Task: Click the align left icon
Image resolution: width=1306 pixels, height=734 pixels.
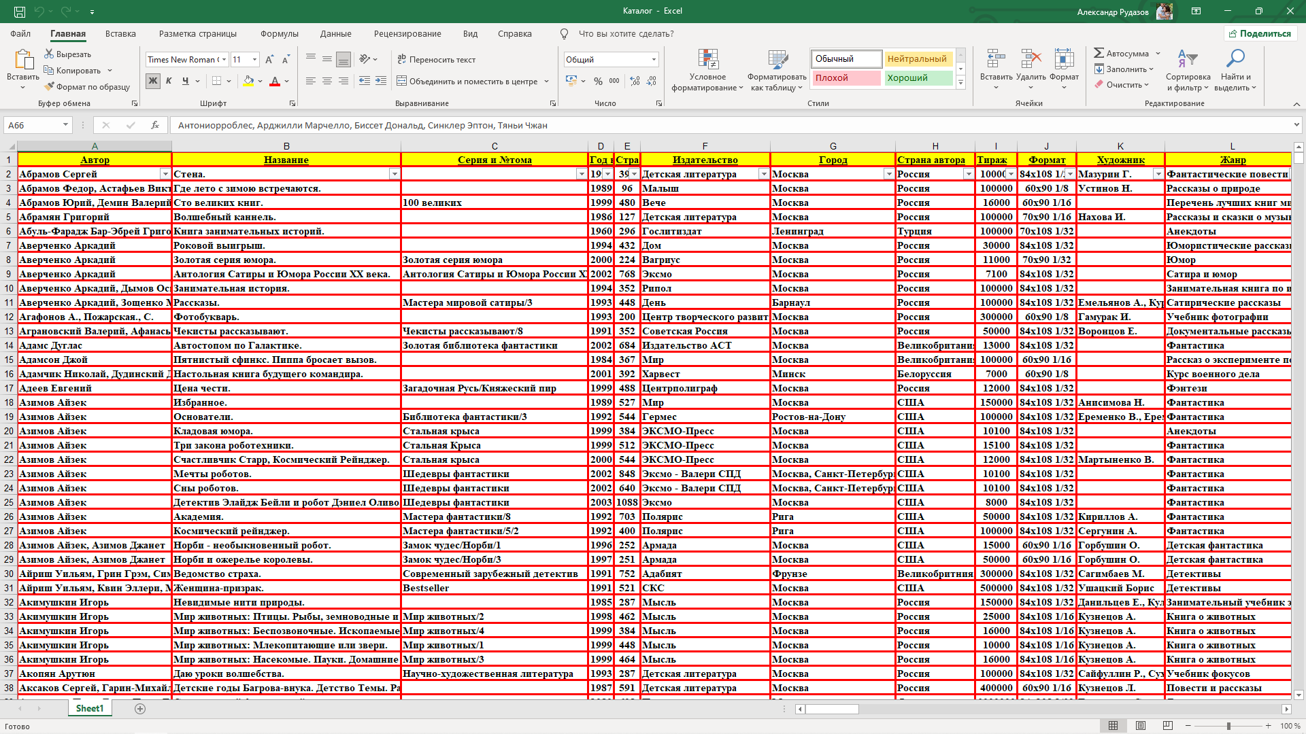Action: point(311,81)
